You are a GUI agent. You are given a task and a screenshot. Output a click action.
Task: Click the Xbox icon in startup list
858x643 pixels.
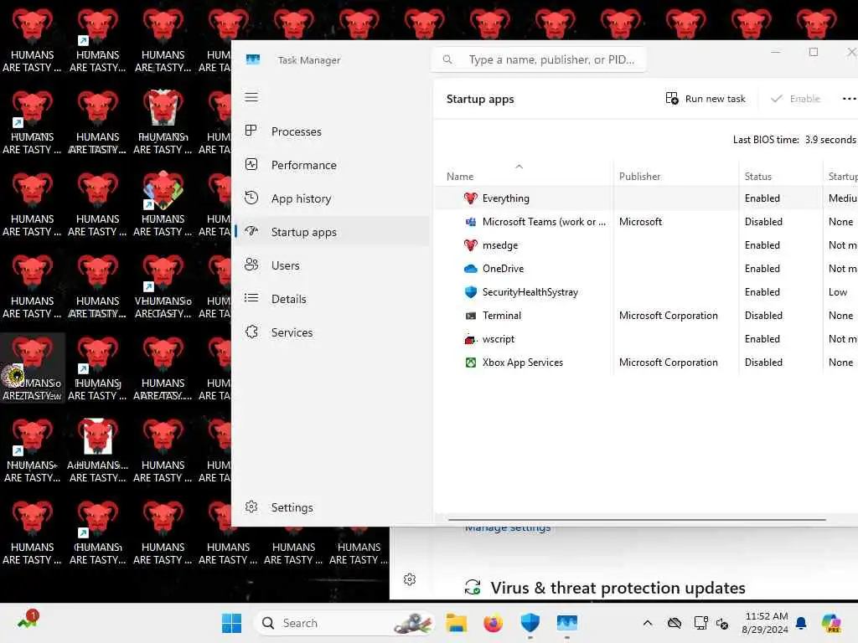471,363
